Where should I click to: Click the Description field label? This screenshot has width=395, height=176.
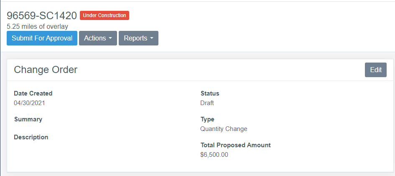tap(31, 137)
